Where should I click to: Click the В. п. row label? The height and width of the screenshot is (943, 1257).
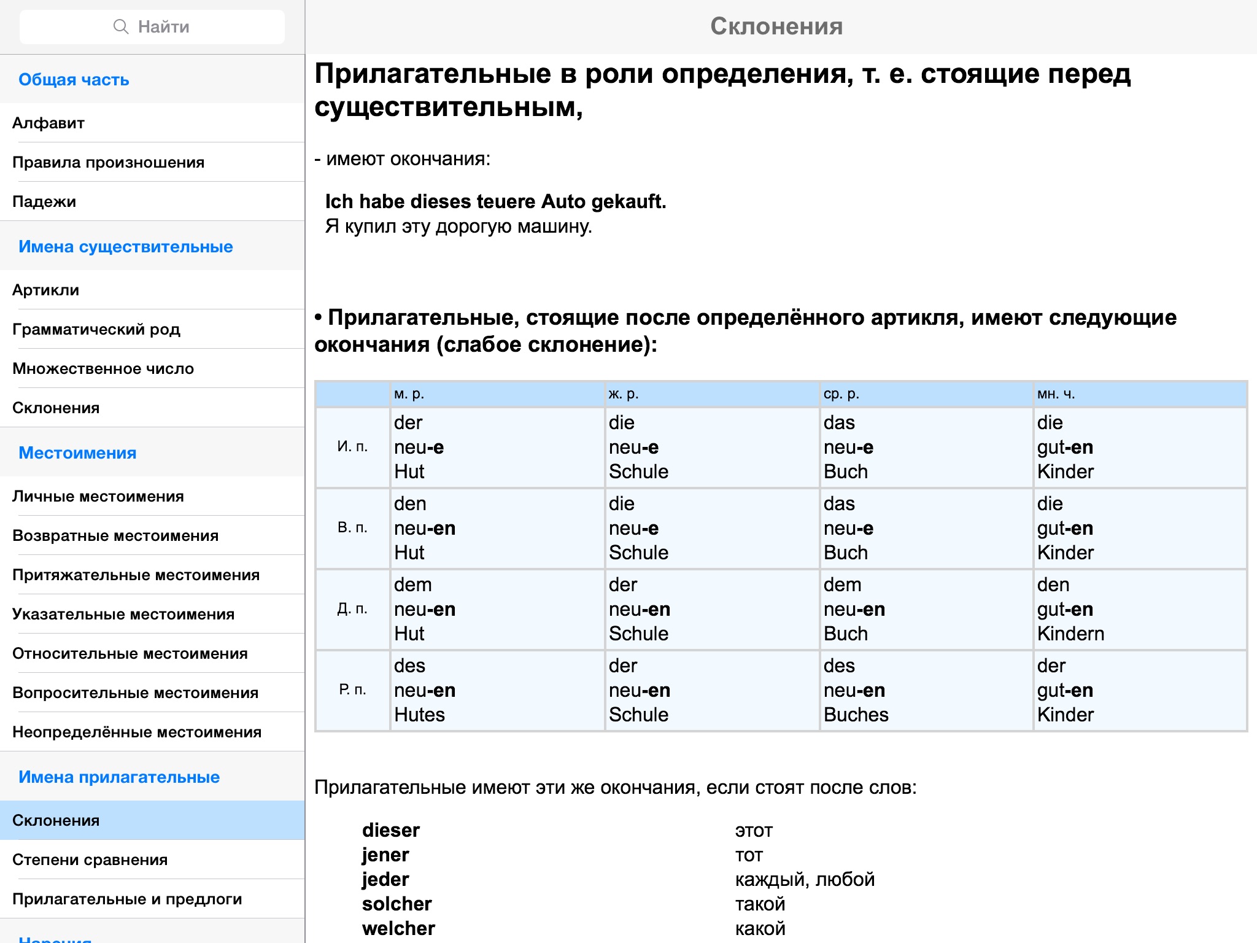coord(353,528)
